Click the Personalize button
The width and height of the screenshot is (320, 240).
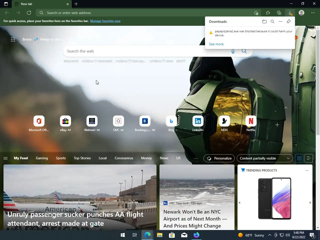219,158
